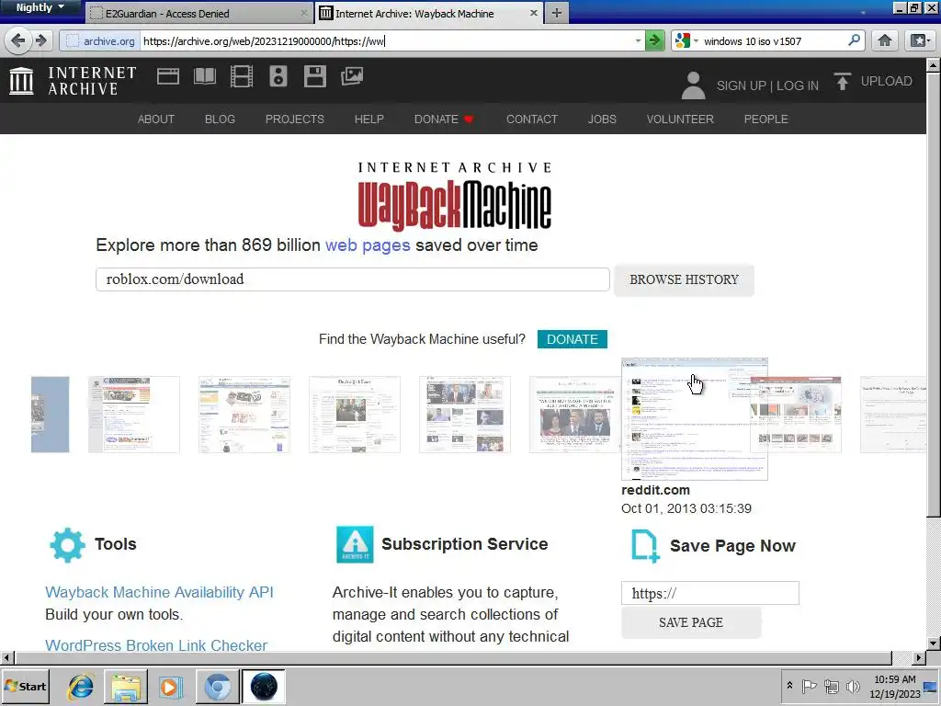The image size is (941, 706).
Task: Open the PEOPLE menu item
Action: [x=765, y=119]
